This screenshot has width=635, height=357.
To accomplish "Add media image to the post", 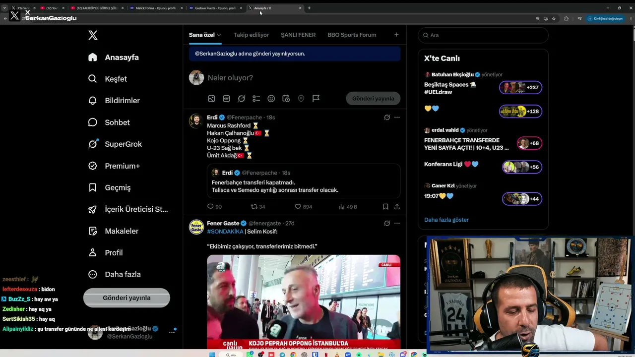I will [x=211, y=99].
